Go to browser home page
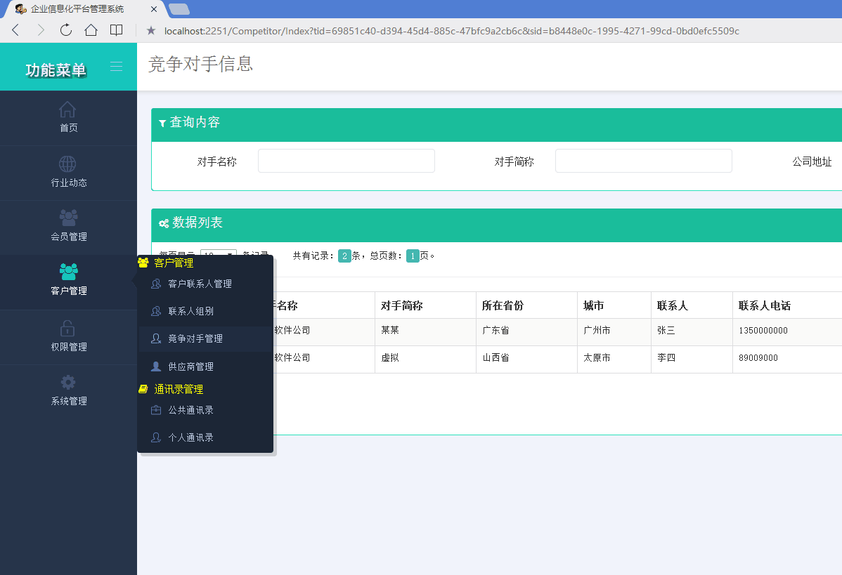Viewport: 842px width, 575px height. (91, 30)
